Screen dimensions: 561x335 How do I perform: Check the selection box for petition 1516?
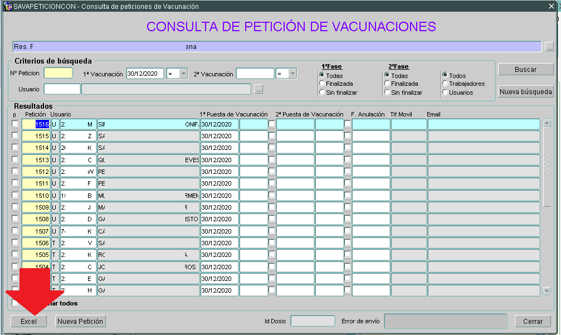point(15,124)
